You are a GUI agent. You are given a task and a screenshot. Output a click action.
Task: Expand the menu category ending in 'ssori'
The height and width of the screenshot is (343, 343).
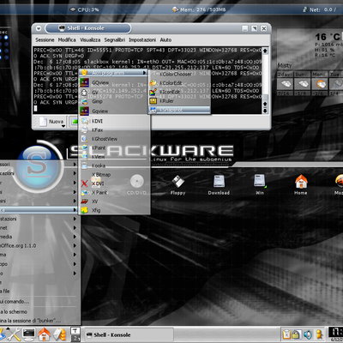pos(39,165)
